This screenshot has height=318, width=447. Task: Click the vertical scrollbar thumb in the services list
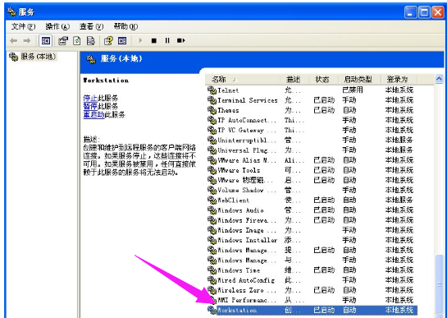439,284
